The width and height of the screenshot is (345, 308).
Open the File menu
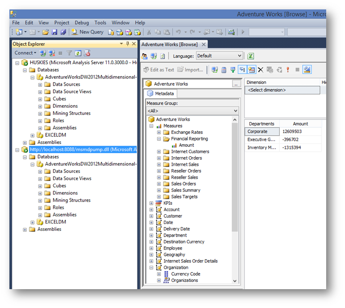coord(16,23)
